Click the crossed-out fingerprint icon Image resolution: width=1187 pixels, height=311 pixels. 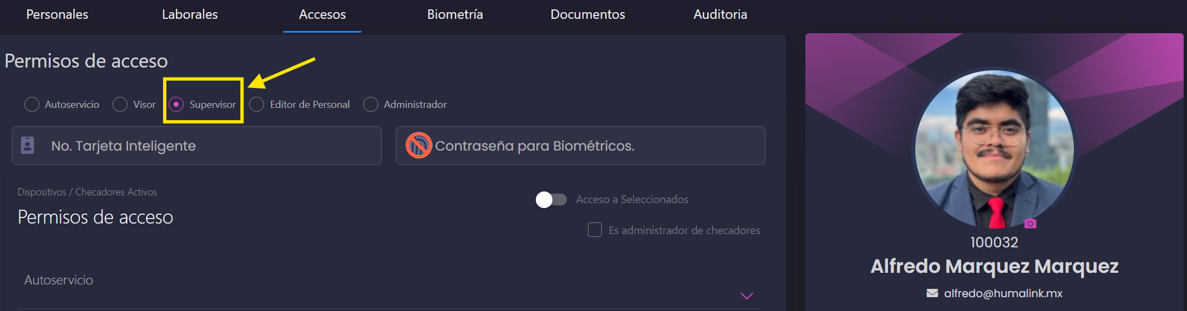pyautogui.click(x=419, y=146)
